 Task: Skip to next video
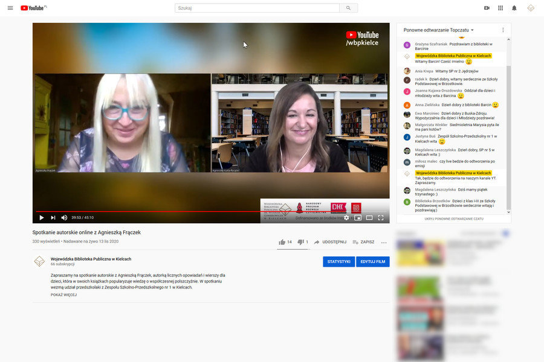click(x=53, y=217)
